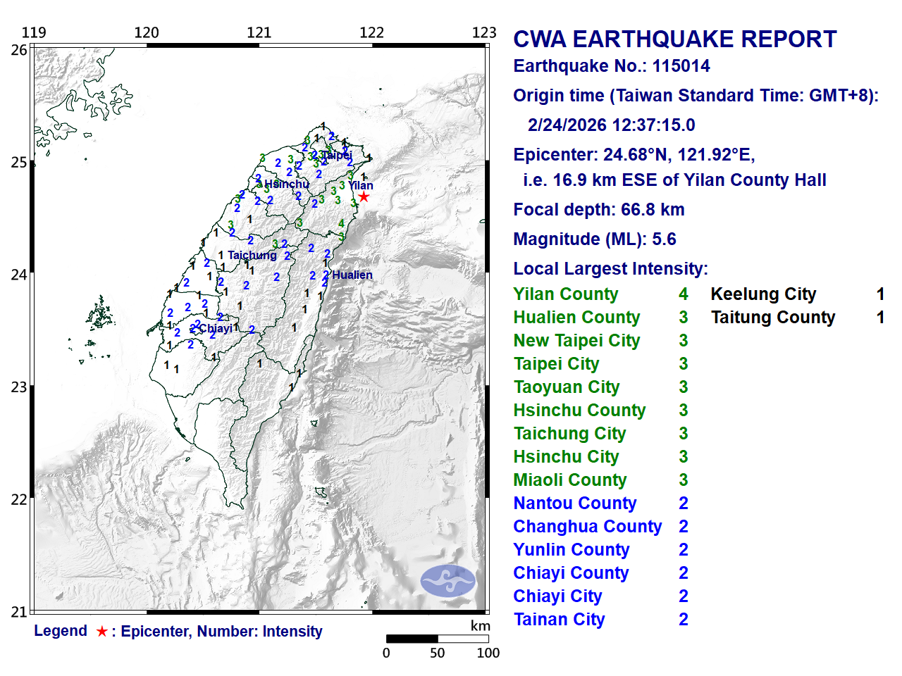Viewport: 902px width, 676px height.
Task: Select Hualien County in the intensity list
Action: click(x=576, y=318)
